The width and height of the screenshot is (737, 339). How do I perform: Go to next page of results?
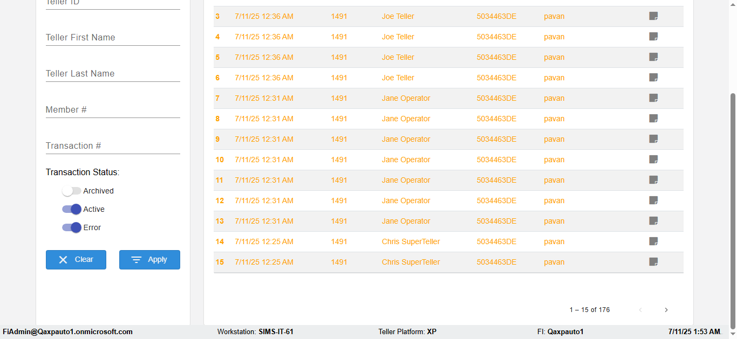click(x=666, y=310)
